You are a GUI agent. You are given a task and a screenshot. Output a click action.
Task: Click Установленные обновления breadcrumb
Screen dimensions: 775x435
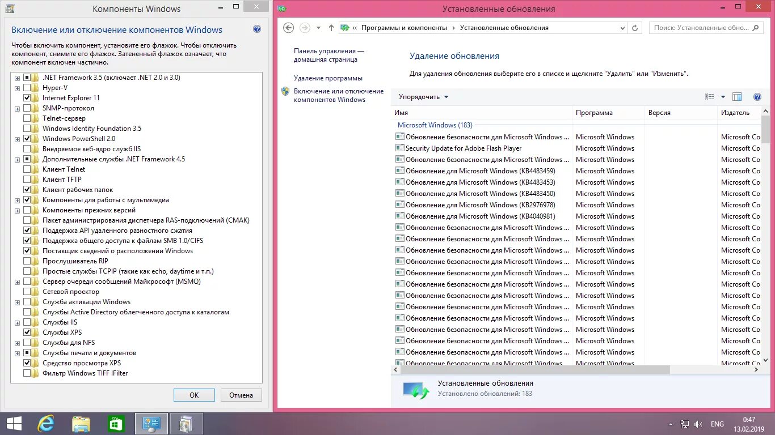coord(504,28)
